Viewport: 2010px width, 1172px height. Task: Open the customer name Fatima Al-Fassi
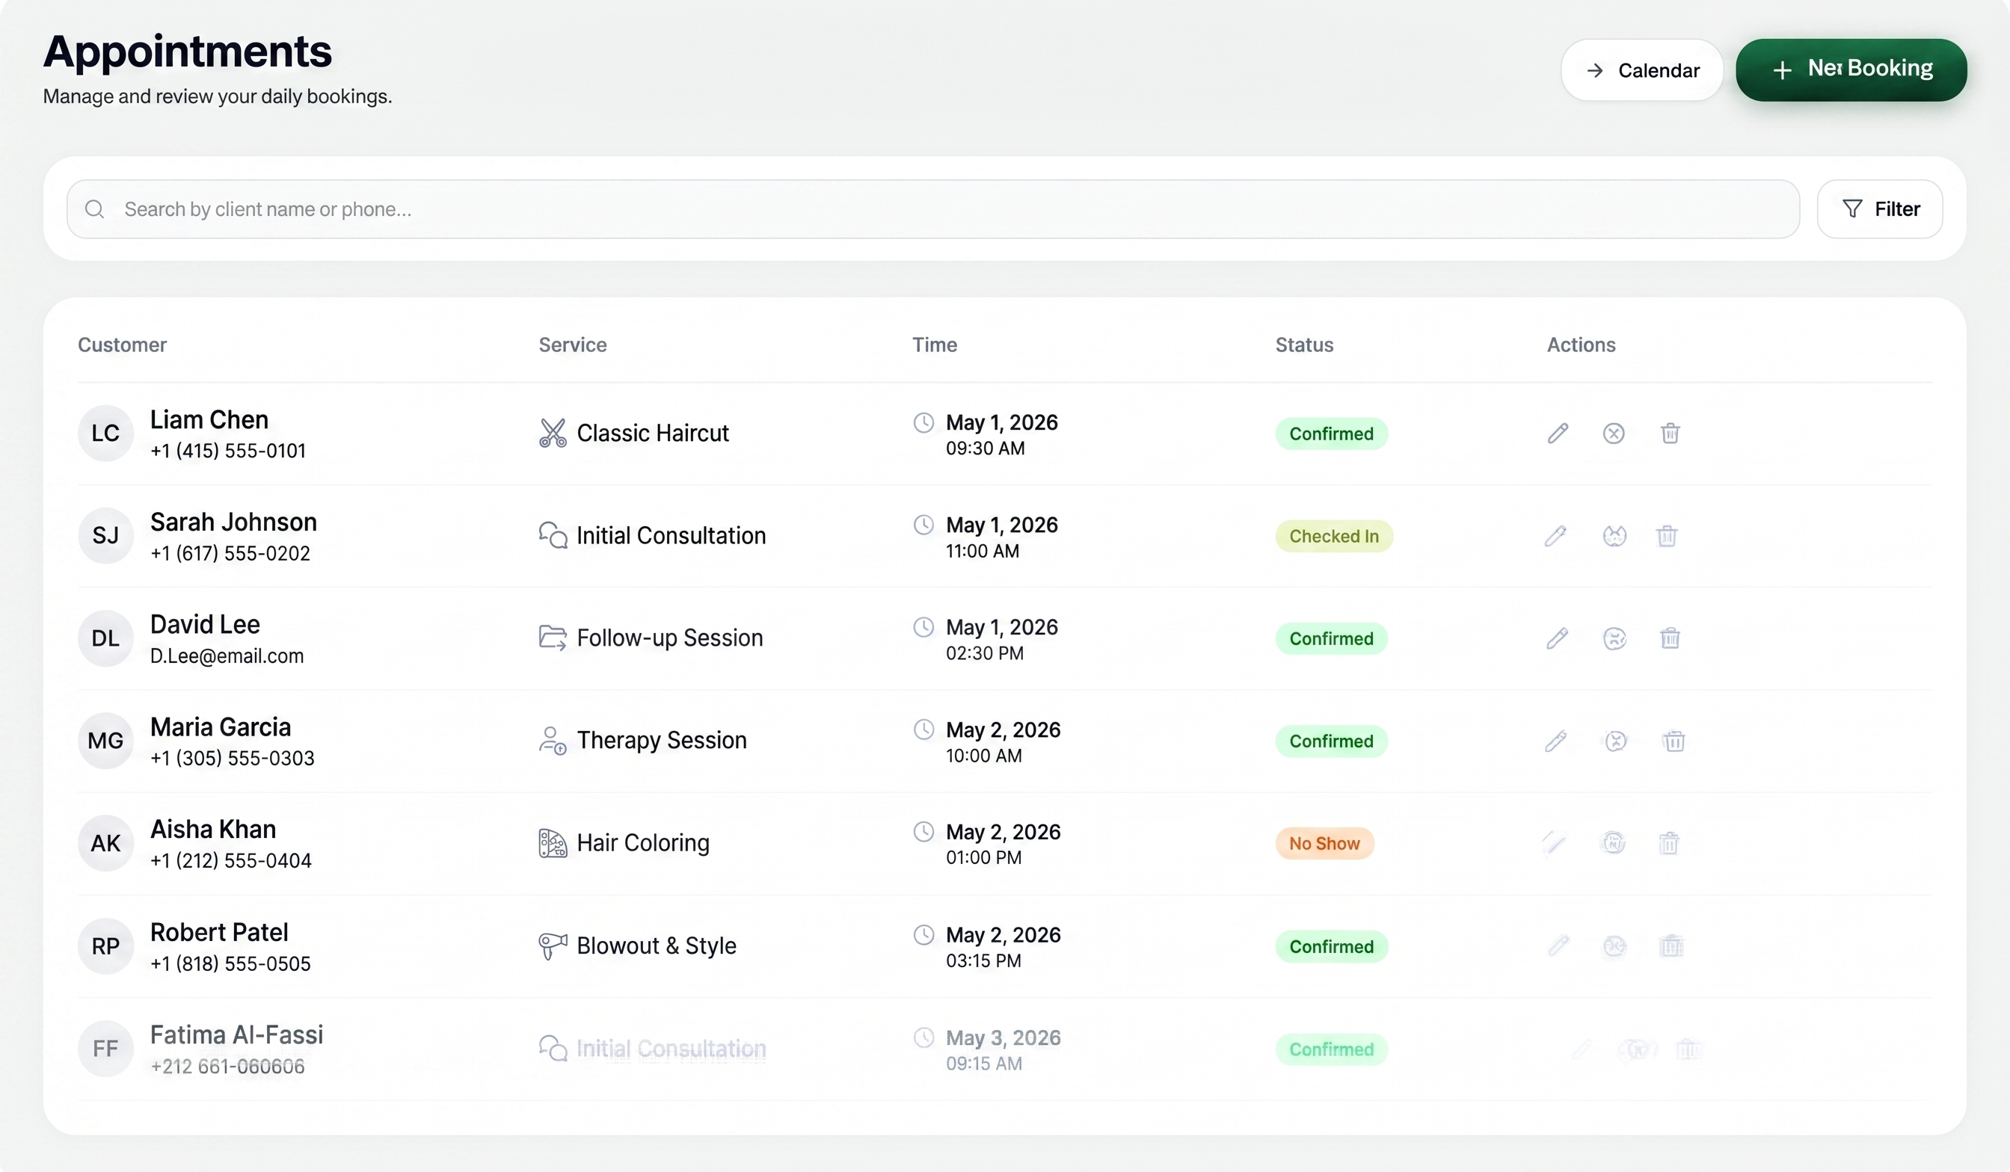(x=237, y=1035)
